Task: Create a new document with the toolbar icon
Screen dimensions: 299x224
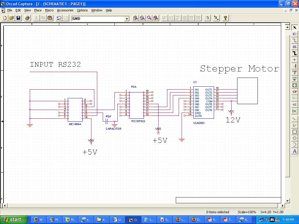Action: click(5, 18)
